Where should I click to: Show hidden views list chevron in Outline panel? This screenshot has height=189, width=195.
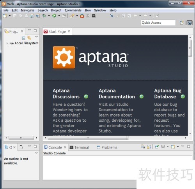(x=21, y=146)
